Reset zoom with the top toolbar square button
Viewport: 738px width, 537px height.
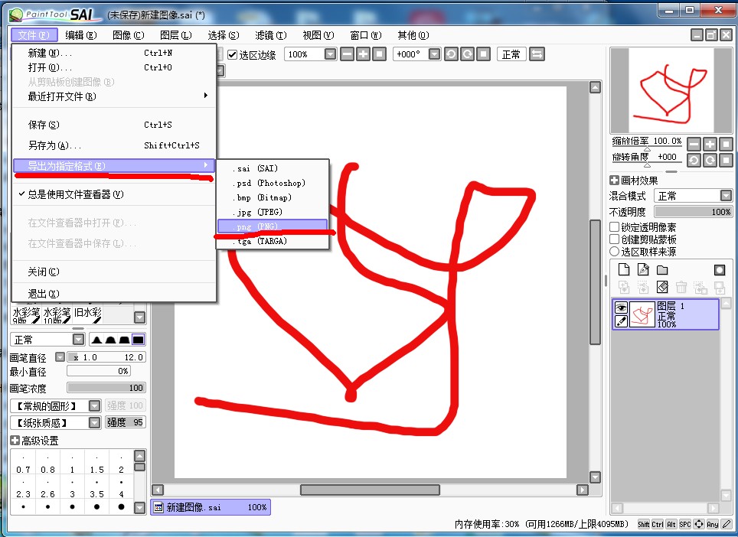click(380, 54)
